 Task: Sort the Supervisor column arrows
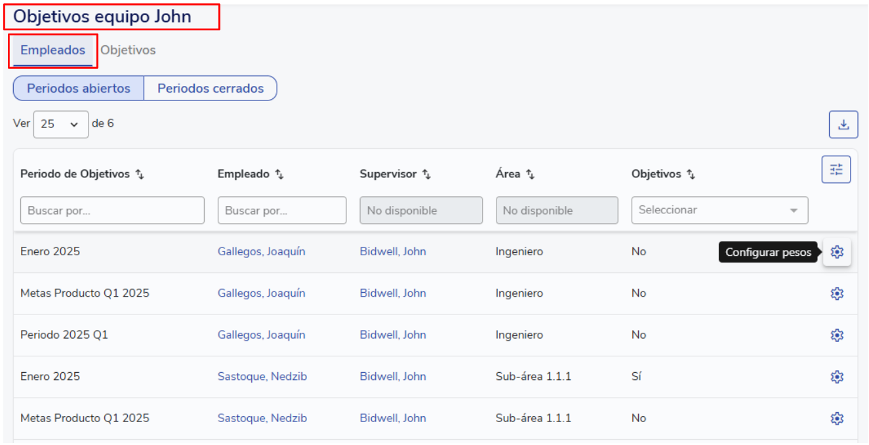click(426, 175)
